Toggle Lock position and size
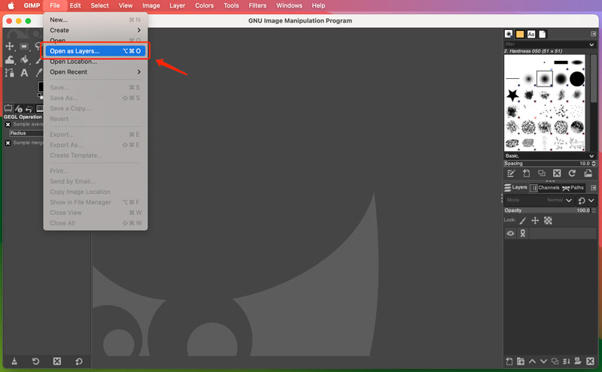Screen dimensions: 602x372 pyautogui.click(x=535, y=220)
